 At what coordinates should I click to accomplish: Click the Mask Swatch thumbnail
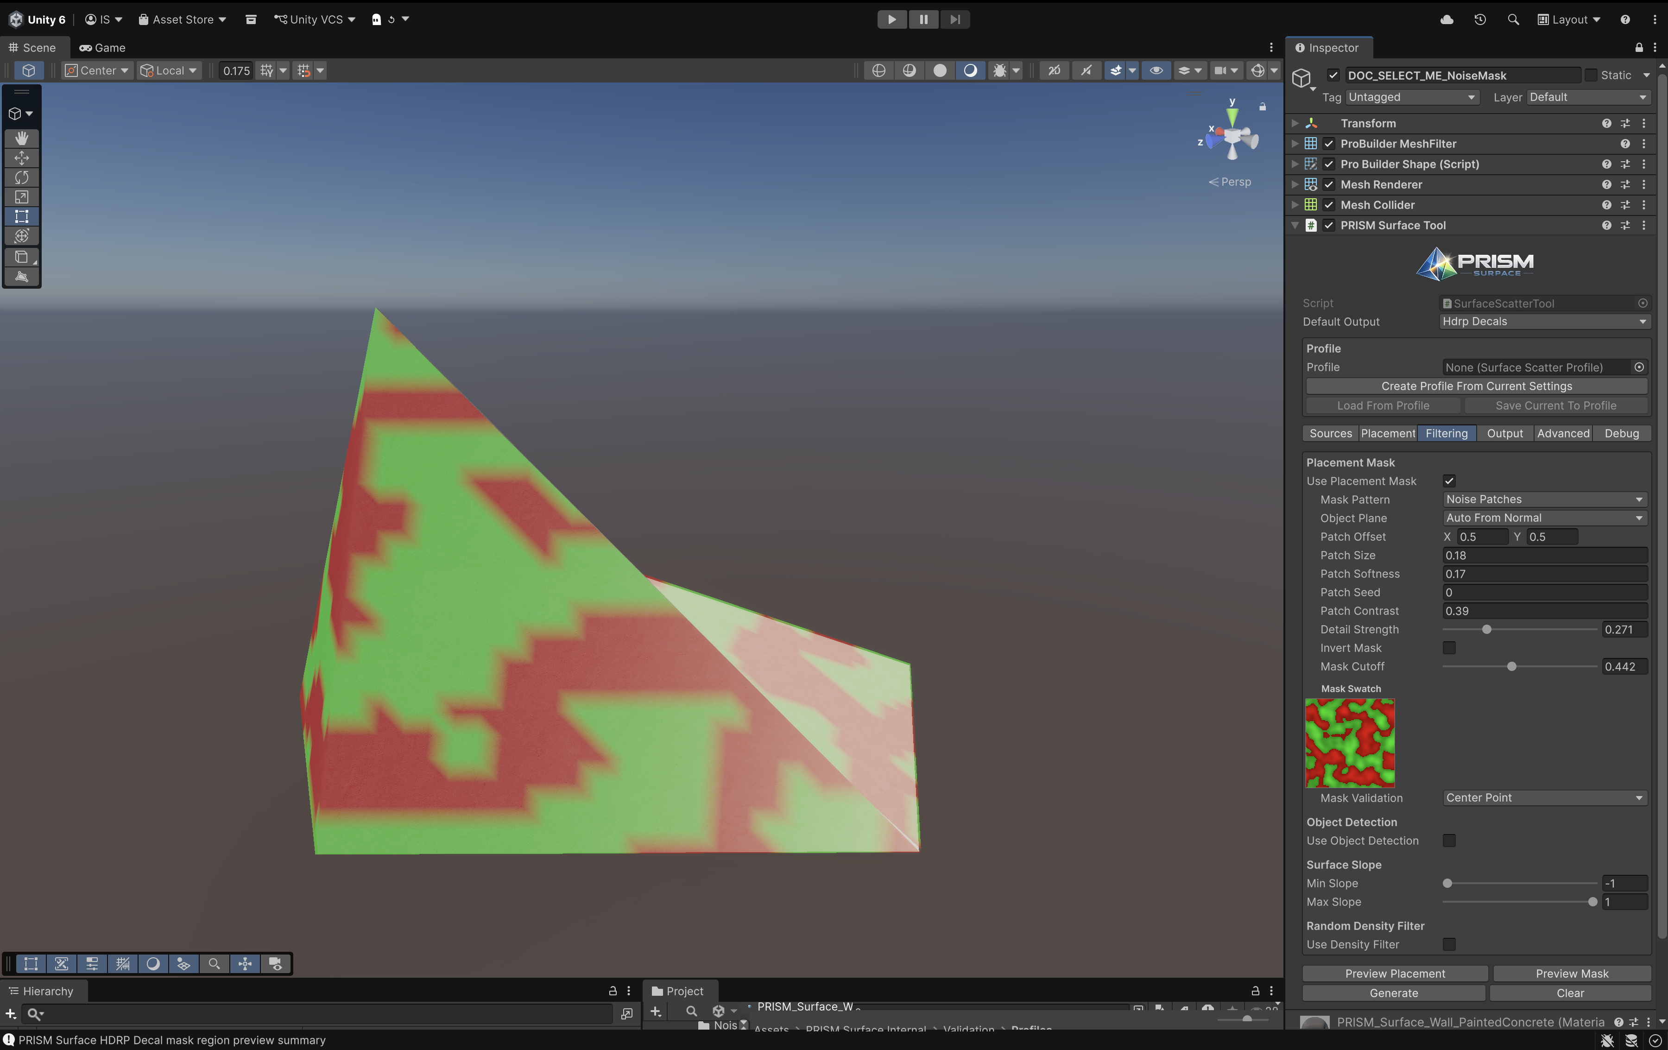[x=1349, y=743]
